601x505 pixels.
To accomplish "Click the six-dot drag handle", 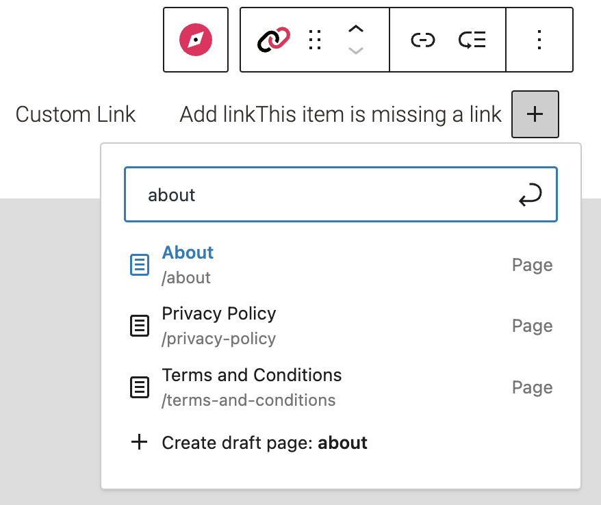I will tap(315, 40).
